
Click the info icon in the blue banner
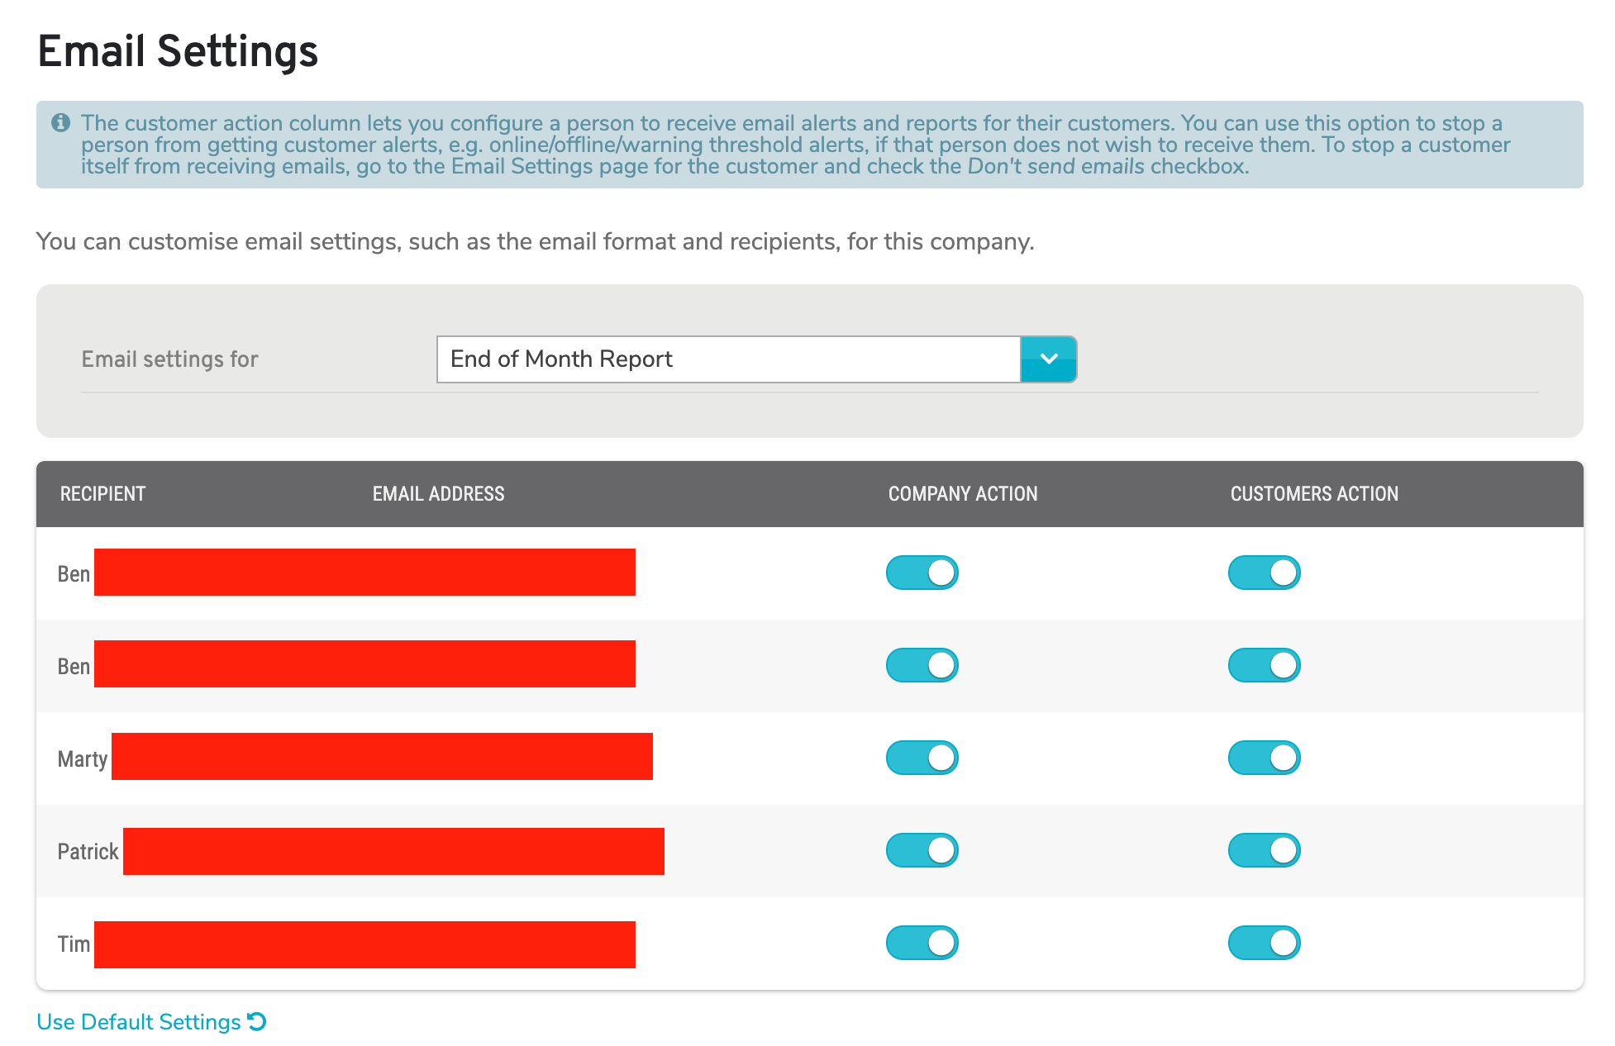click(59, 122)
